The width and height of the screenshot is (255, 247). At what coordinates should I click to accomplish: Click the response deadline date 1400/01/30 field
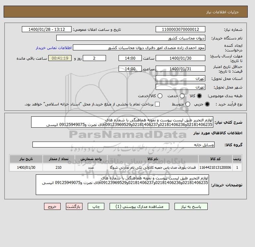click(x=180, y=58)
